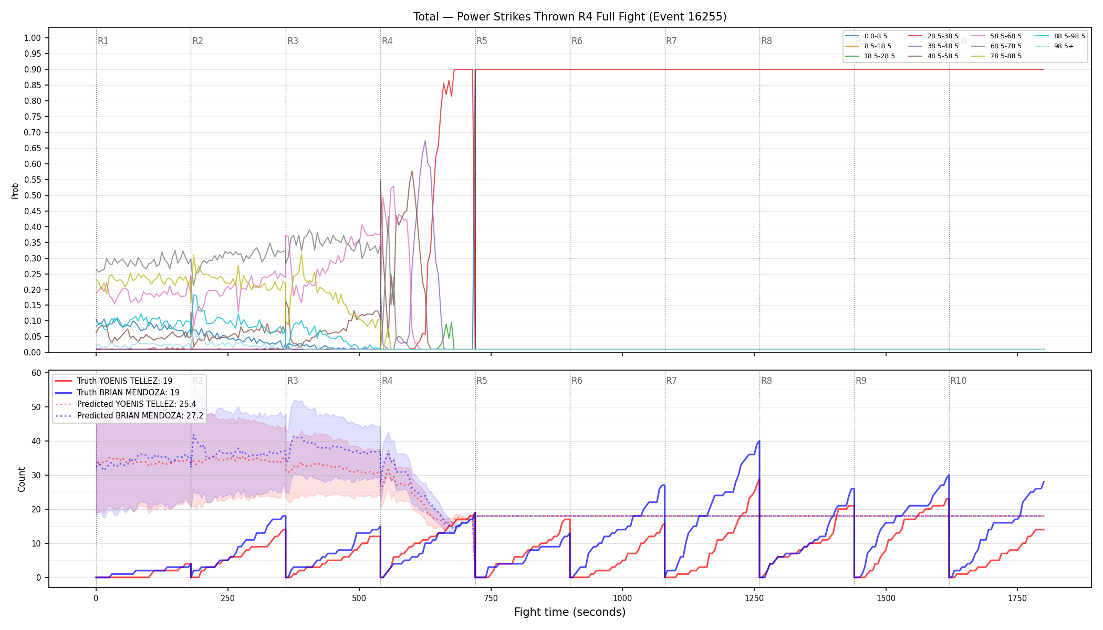Click the 1500 tick on the time axis
Screen dimensions: 1103x630
886,598
